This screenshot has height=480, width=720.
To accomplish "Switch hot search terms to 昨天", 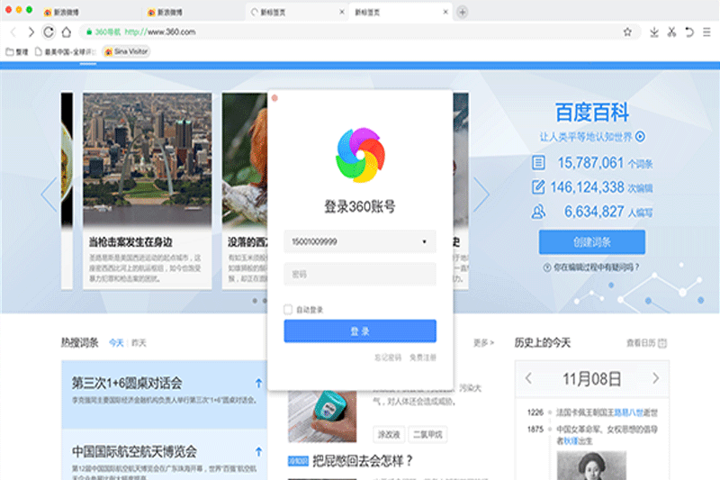I will (x=139, y=343).
